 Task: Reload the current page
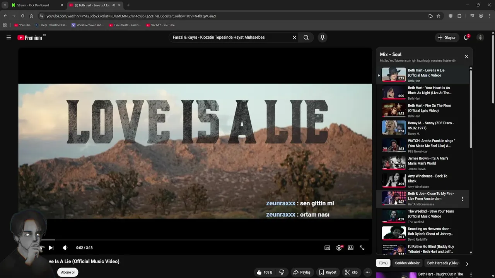tap(22, 16)
